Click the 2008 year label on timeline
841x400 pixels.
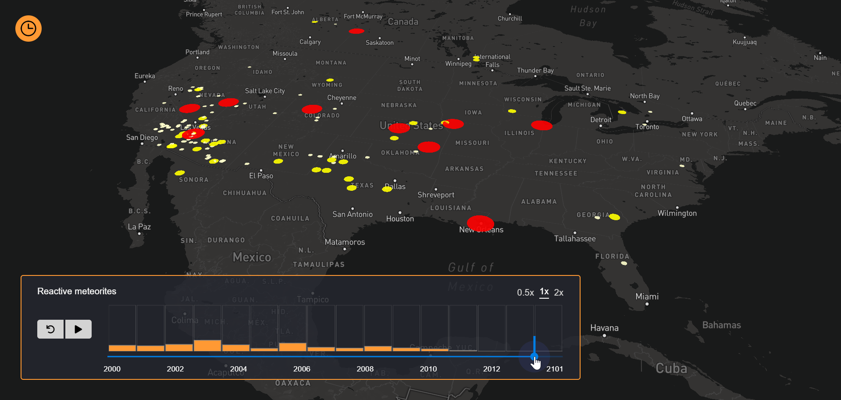(365, 369)
